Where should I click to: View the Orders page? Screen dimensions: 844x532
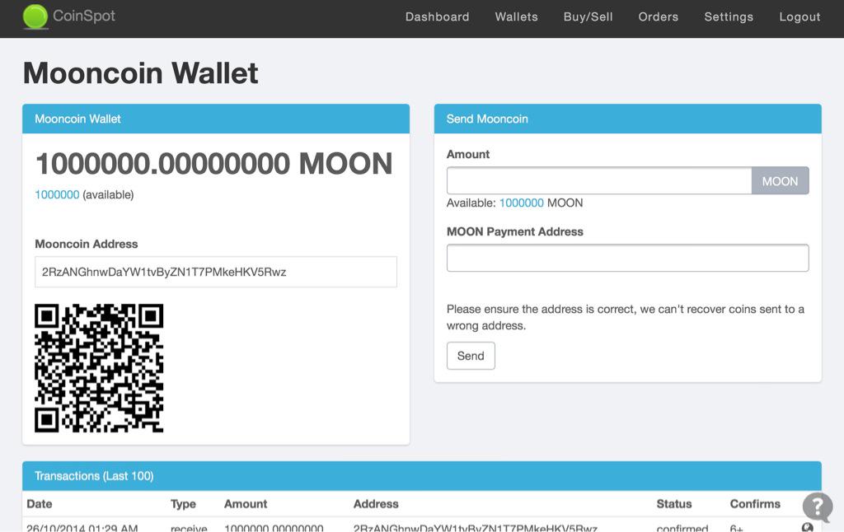pyautogui.click(x=659, y=16)
